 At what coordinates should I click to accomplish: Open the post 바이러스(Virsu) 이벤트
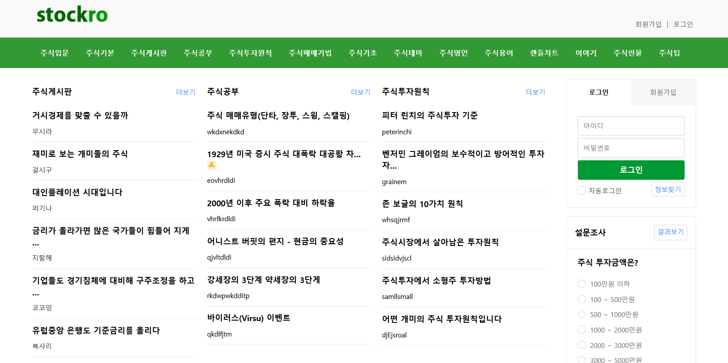249,318
